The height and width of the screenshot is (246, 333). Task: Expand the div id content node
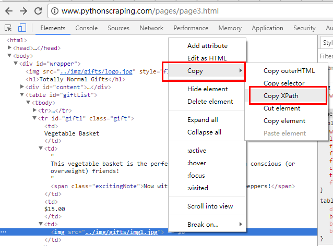tap(22, 87)
